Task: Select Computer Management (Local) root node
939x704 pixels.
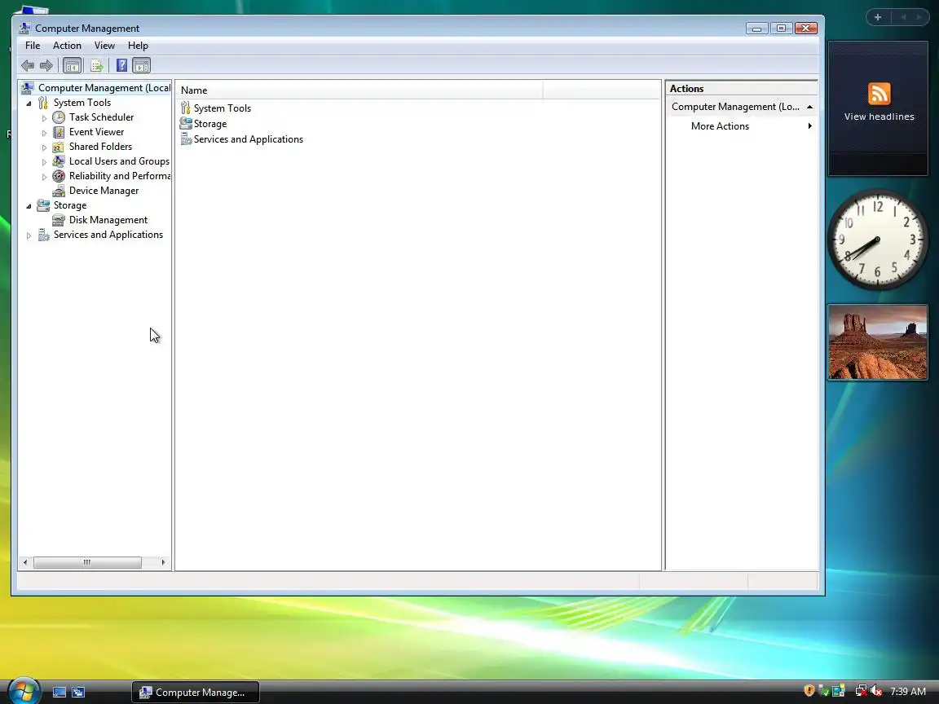Action: pos(104,88)
